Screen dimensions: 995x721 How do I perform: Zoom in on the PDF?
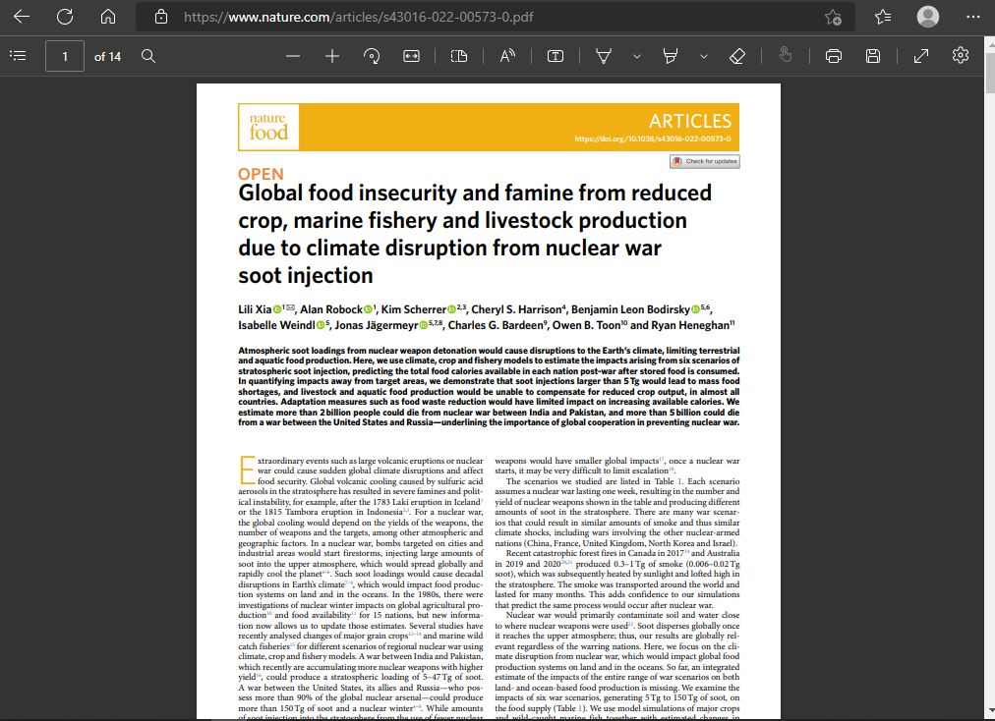tap(332, 56)
